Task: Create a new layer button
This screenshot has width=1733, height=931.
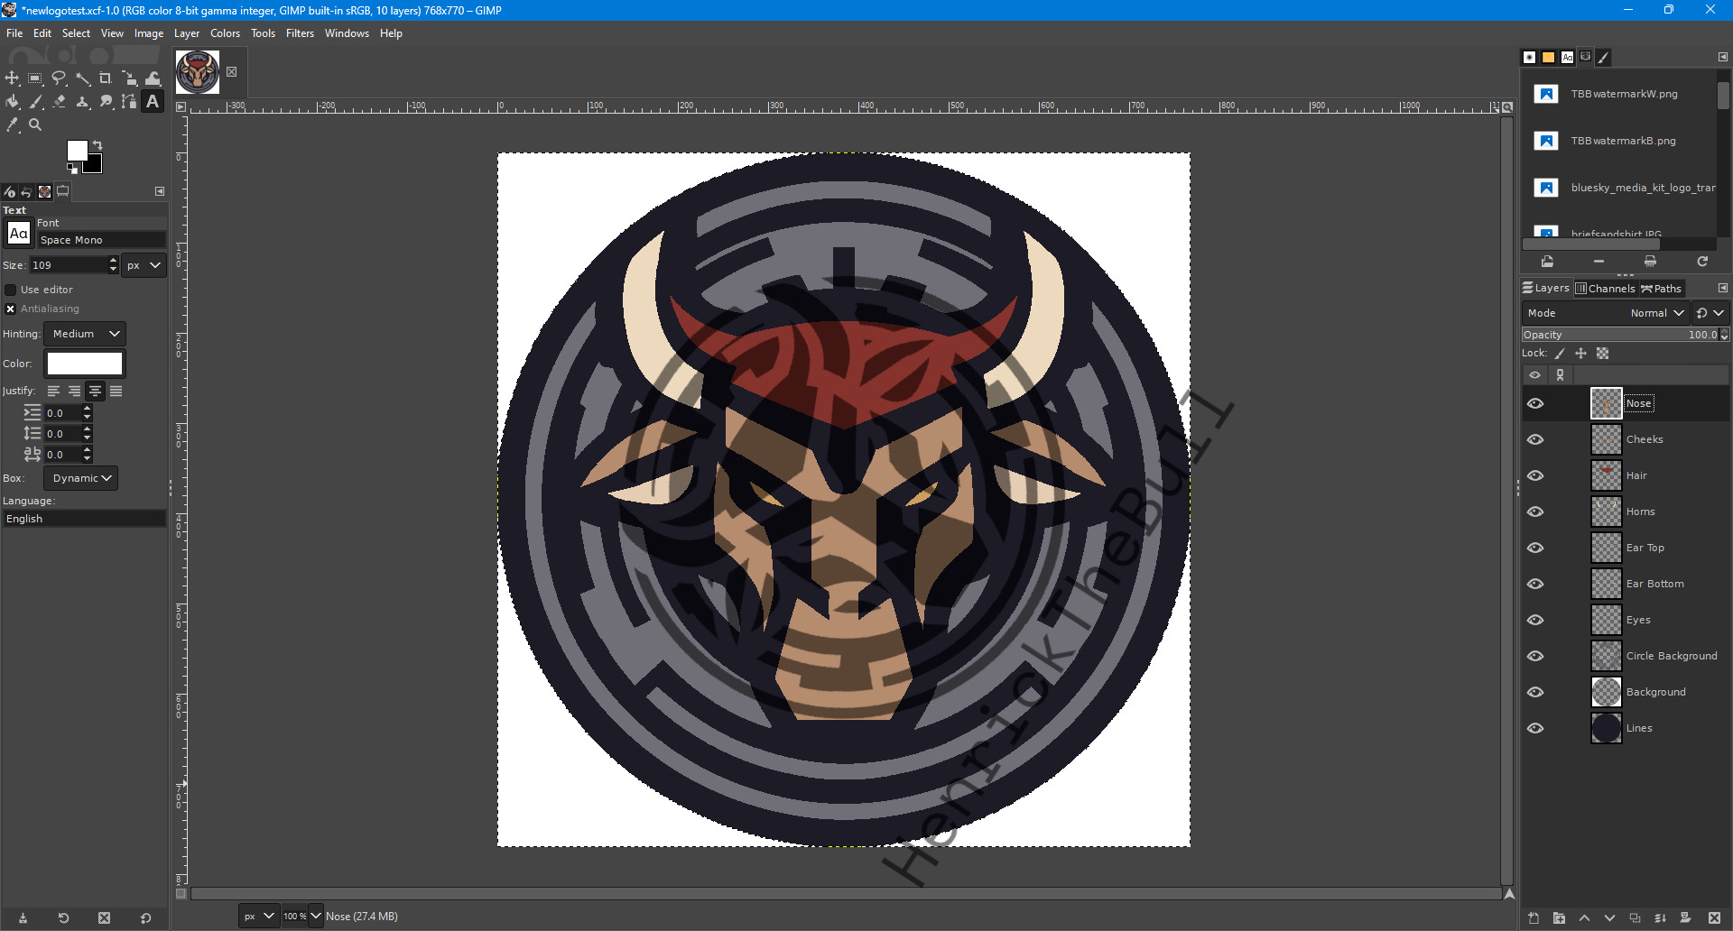Action: pyautogui.click(x=1534, y=918)
